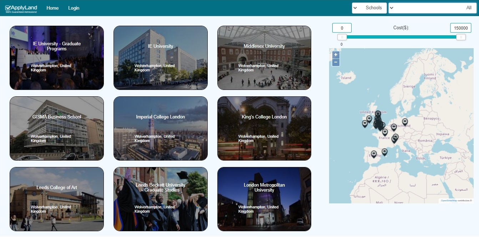Focus the minimum cost input field
The height and width of the screenshot is (238, 479).
click(x=342, y=28)
